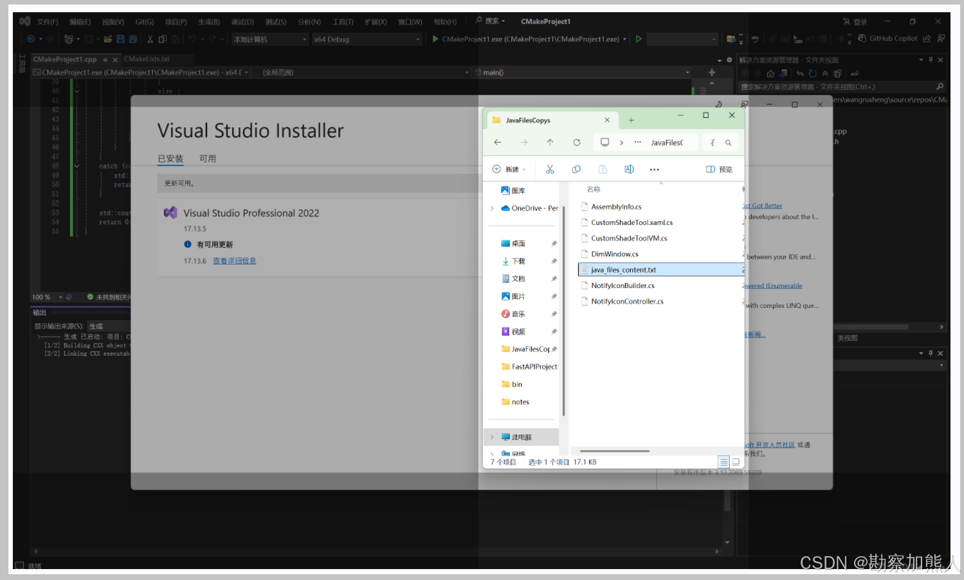Click Switch Views icon in Solution Explorer toolbar

tap(783, 73)
